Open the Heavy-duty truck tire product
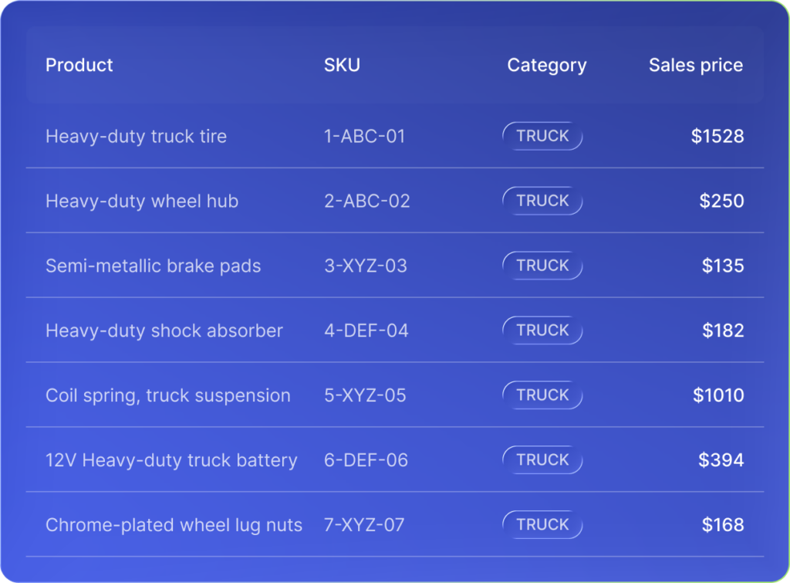 point(136,137)
